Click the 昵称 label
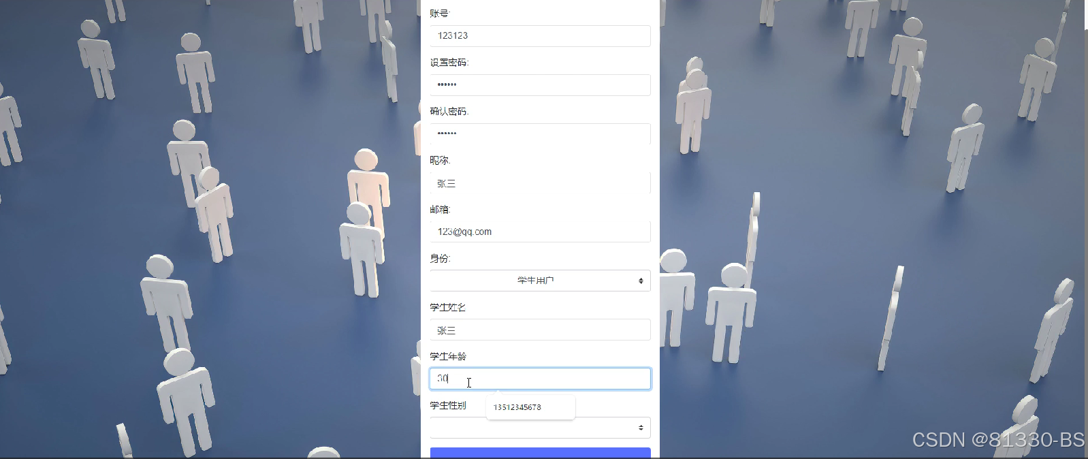Viewport: 1088px width, 459px height. pyautogui.click(x=440, y=161)
